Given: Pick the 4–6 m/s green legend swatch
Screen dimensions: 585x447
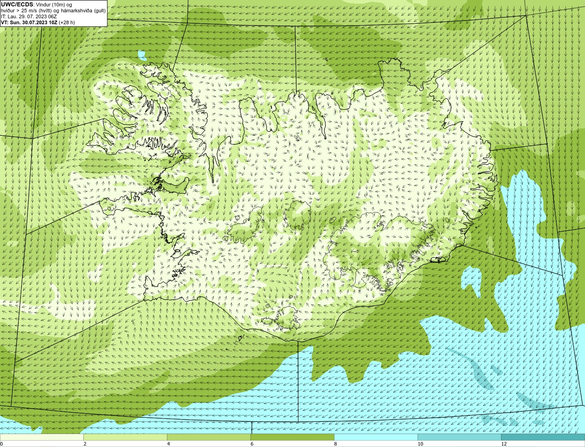Looking at the screenshot, I should (x=209, y=437).
